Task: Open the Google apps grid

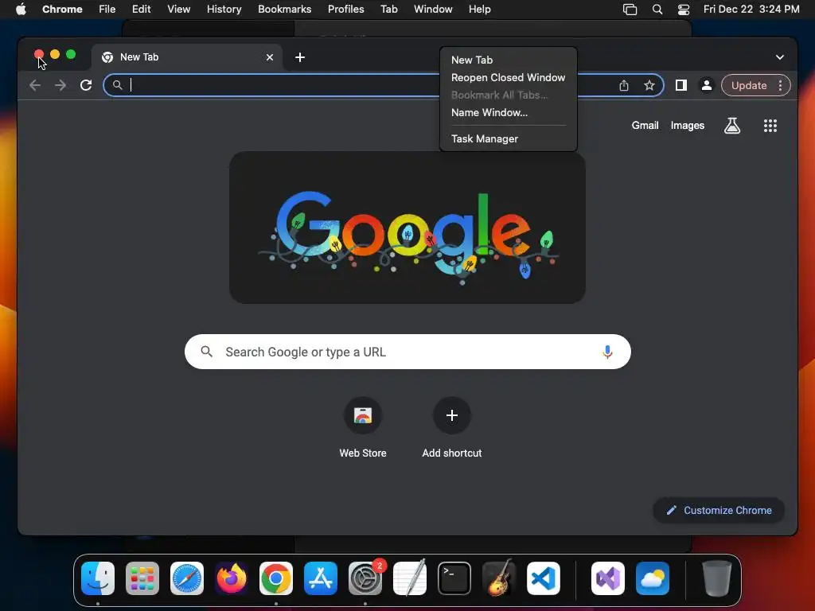Action: 770,125
